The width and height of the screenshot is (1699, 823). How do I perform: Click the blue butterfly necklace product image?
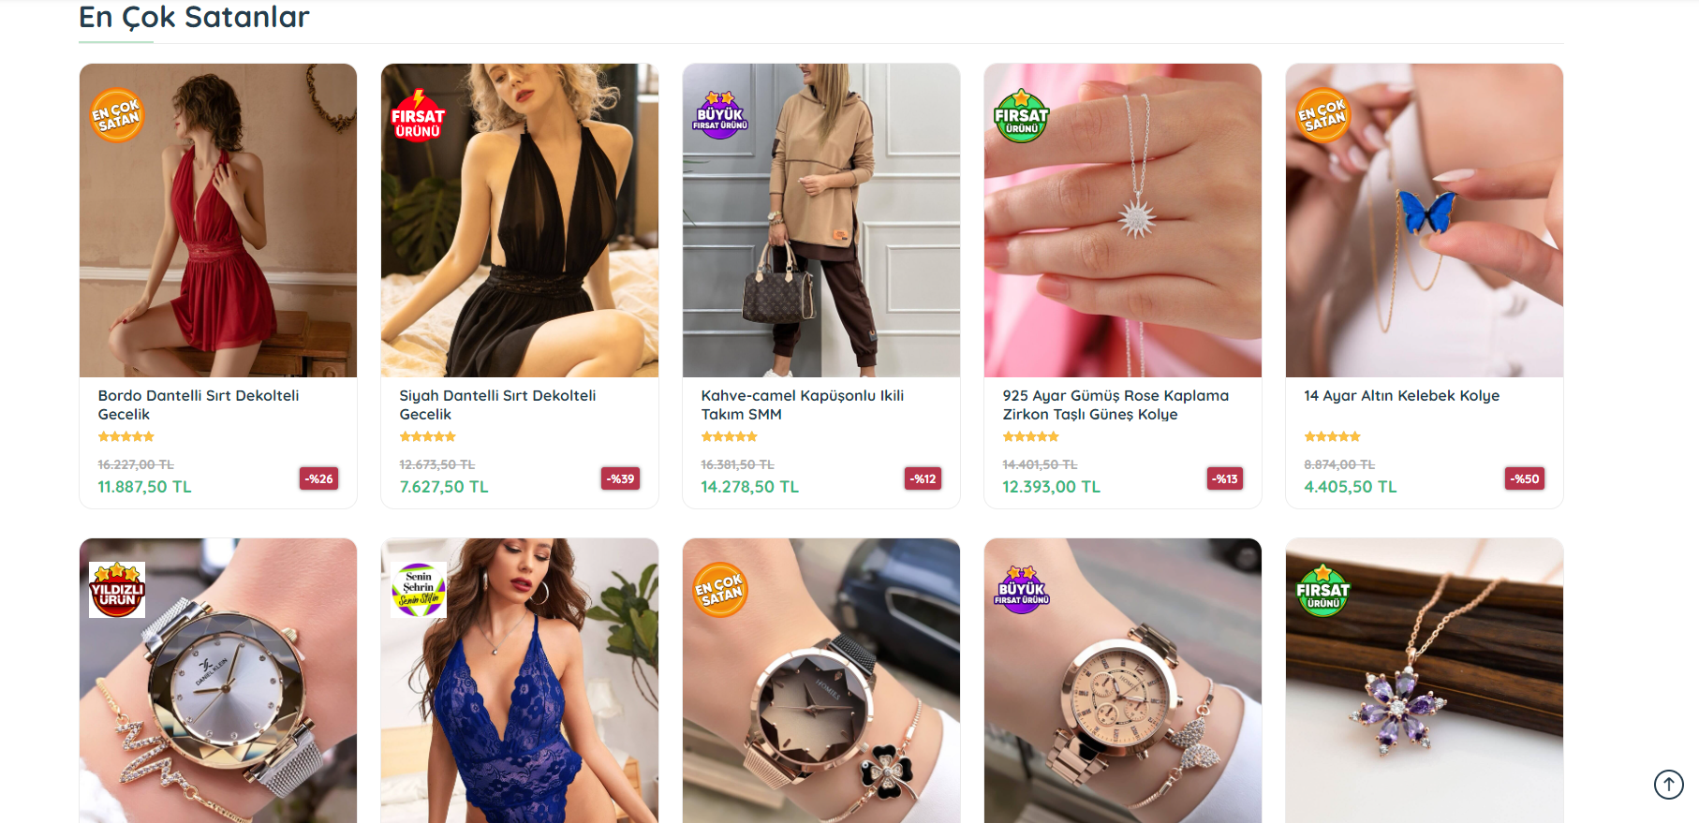[1425, 220]
